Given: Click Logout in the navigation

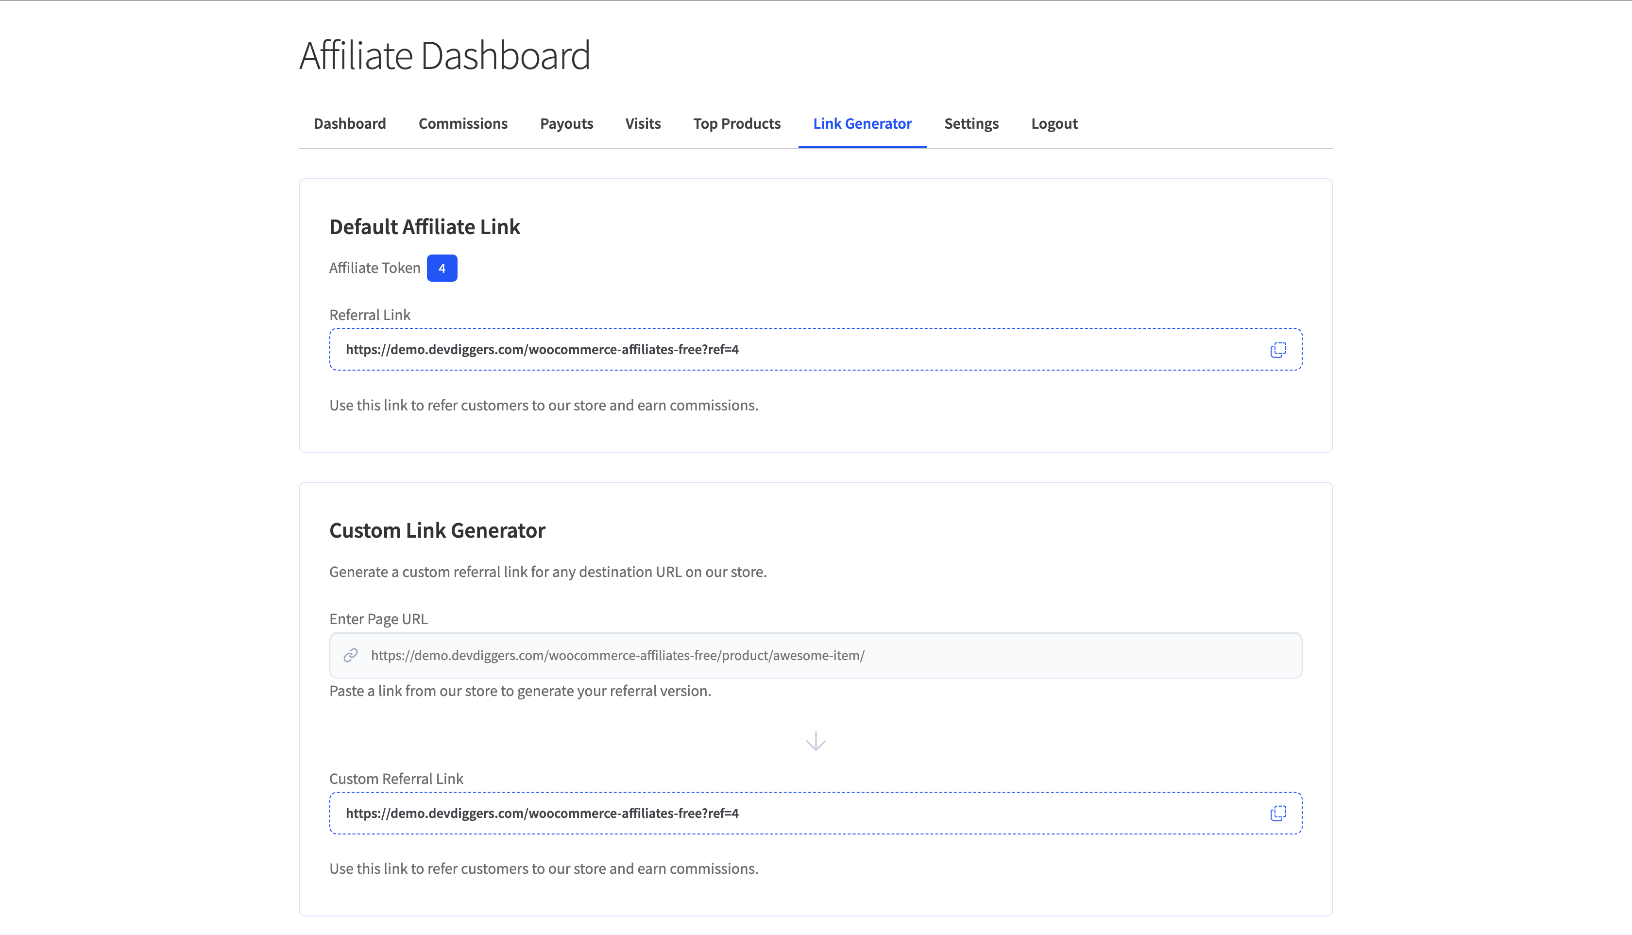Looking at the screenshot, I should tap(1054, 123).
